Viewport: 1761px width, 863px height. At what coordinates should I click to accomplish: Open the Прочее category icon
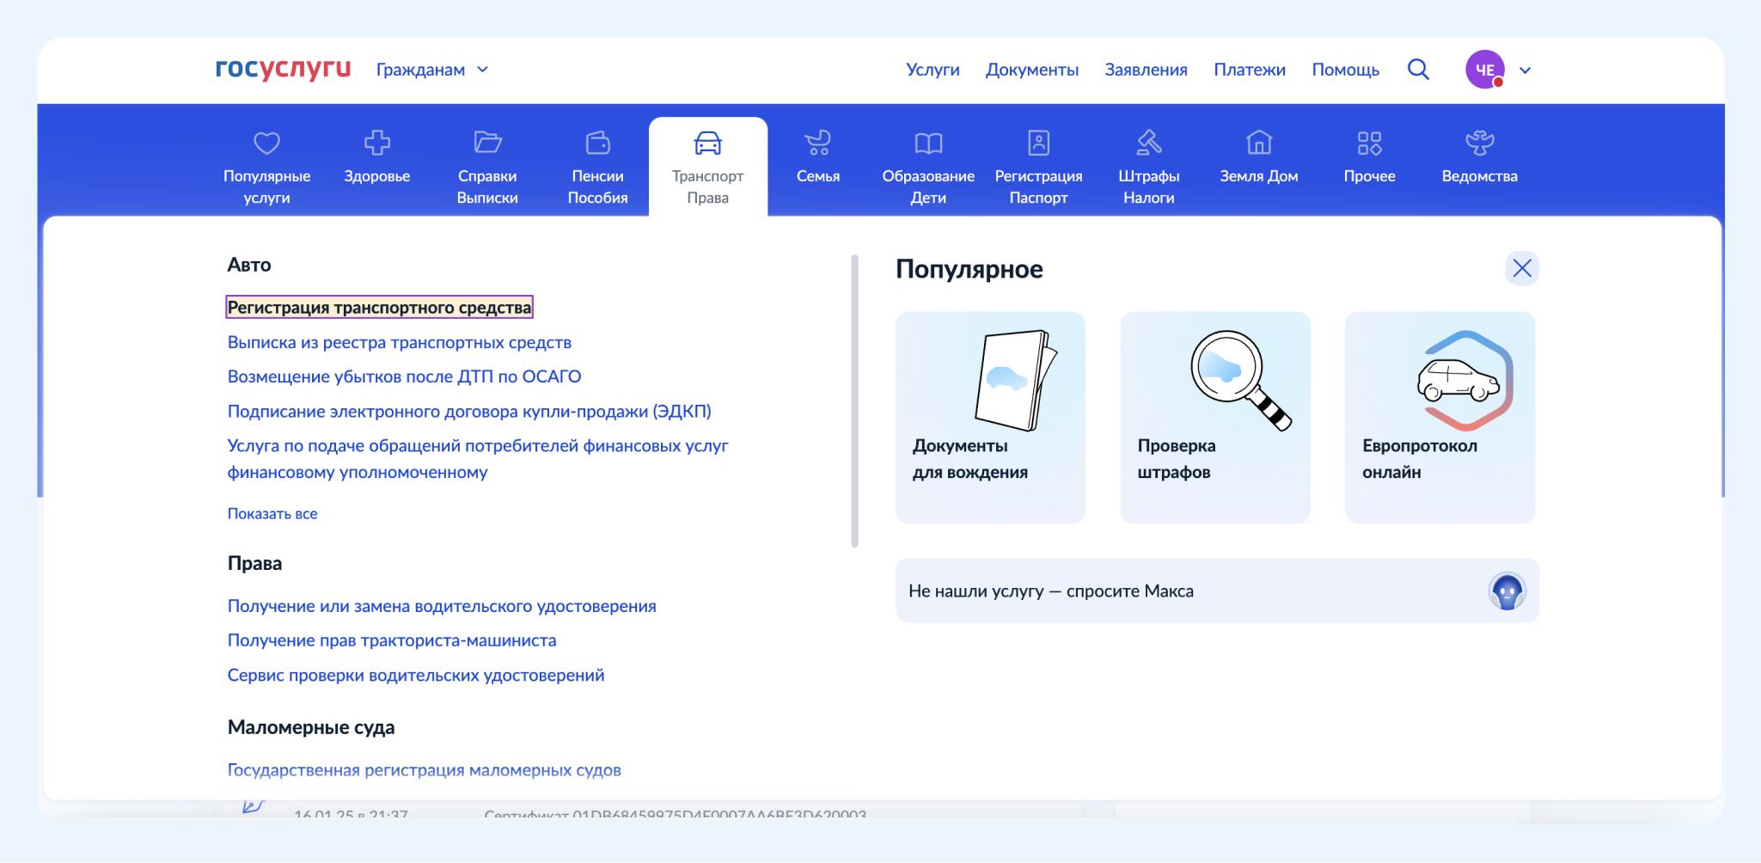(1369, 143)
